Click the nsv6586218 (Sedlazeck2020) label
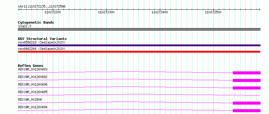 [x=42, y=42]
